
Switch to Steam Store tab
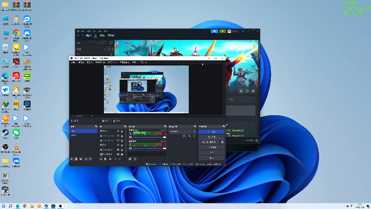(89, 36)
